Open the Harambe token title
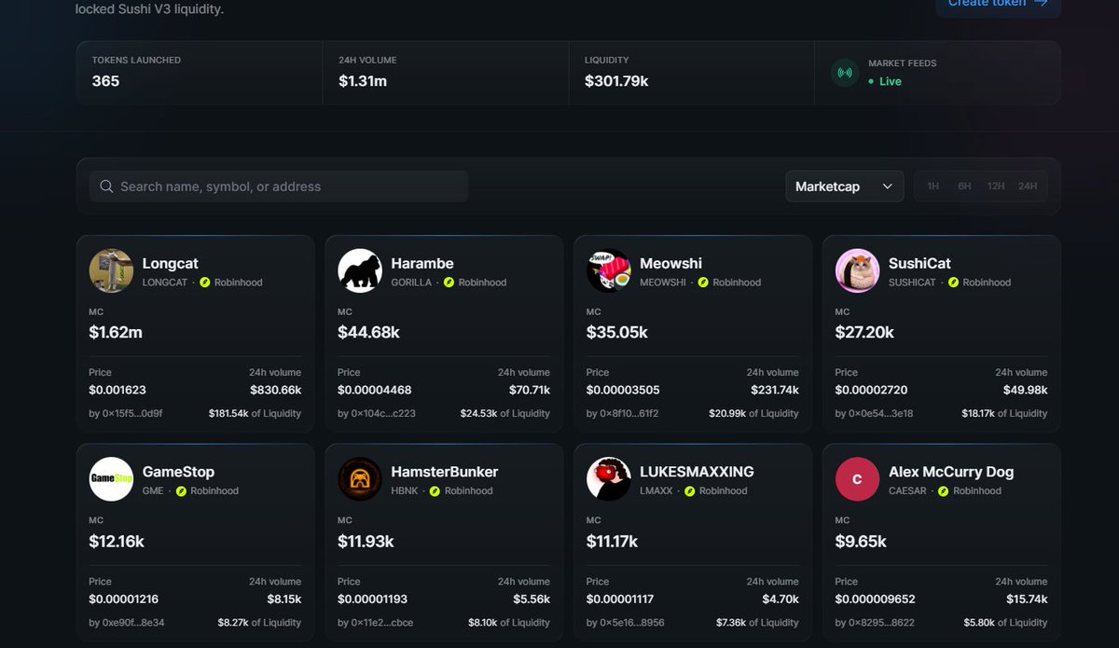Image resolution: width=1119 pixels, height=648 pixels. 422,263
